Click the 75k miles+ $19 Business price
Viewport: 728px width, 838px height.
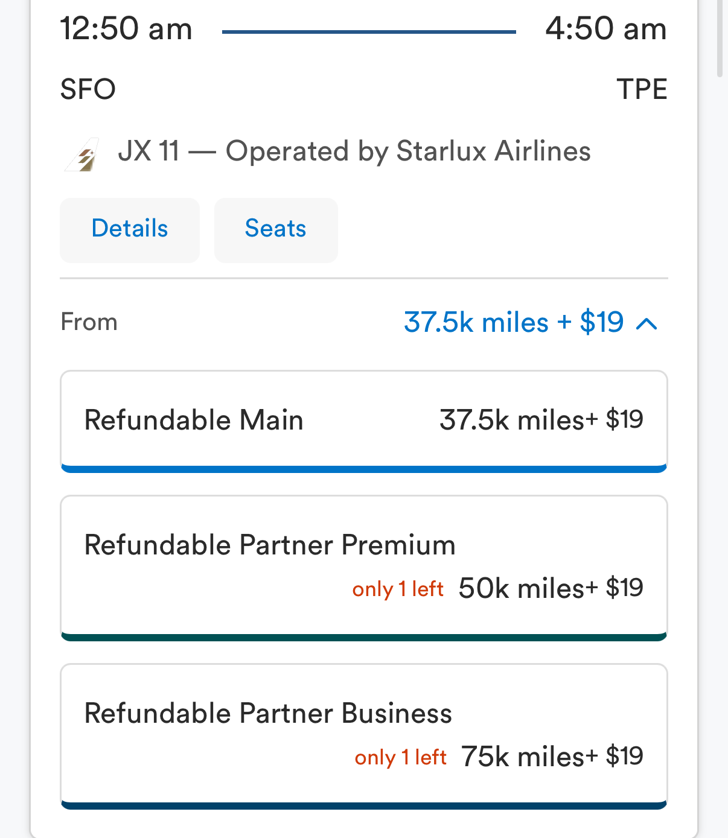pyautogui.click(x=552, y=757)
